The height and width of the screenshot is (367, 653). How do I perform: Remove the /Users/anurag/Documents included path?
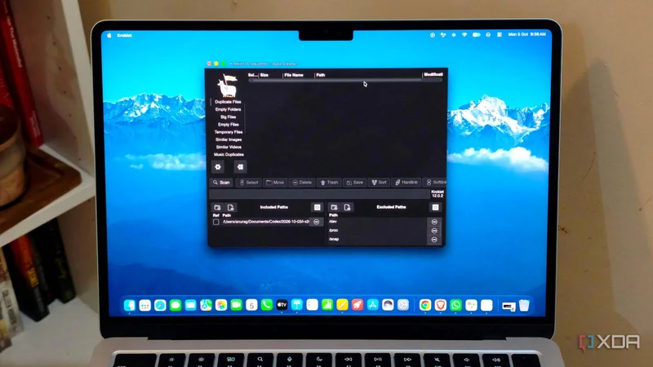[317, 222]
